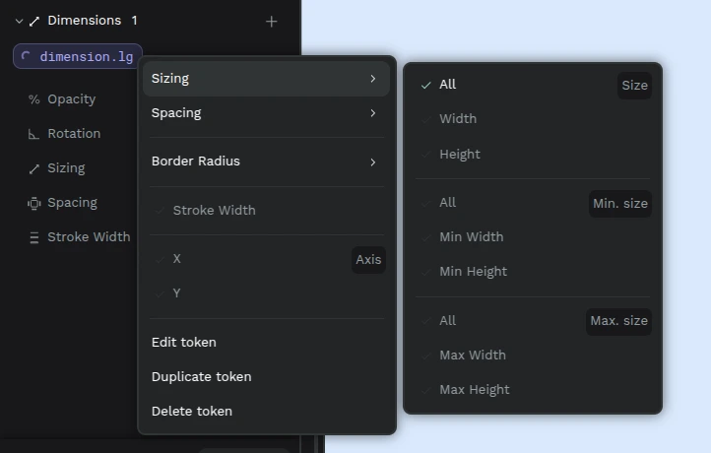Click the plus icon to add dimension token
The width and height of the screenshot is (711, 453).
(x=272, y=21)
